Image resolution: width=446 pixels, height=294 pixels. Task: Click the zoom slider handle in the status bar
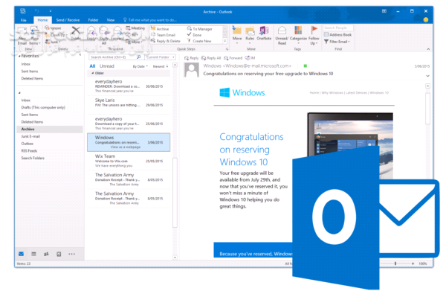[x=395, y=263]
